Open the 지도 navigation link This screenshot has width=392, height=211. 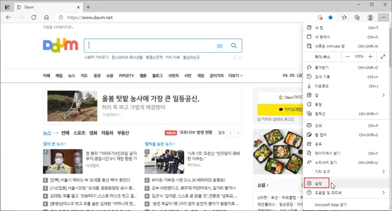tap(84, 76)
